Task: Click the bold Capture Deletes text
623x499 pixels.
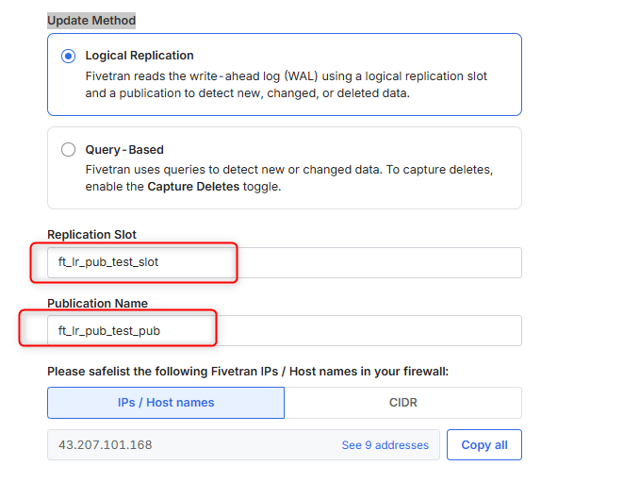Action: click(x=191, y=187)
